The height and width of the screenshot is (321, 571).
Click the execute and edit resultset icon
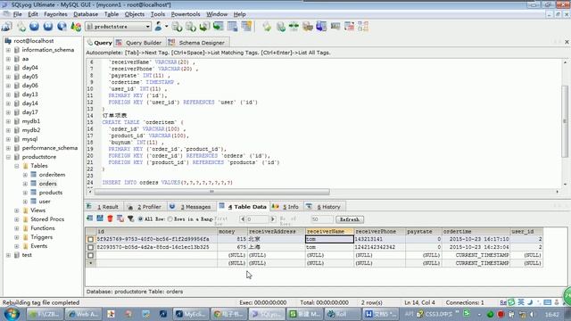pos(62,27)
